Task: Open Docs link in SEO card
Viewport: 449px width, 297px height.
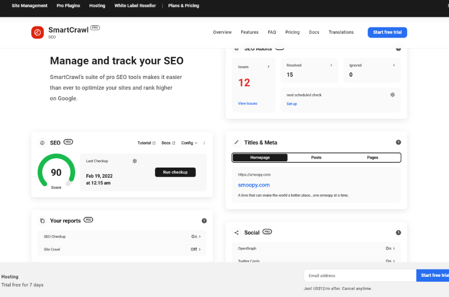Action: click(168, 143)
